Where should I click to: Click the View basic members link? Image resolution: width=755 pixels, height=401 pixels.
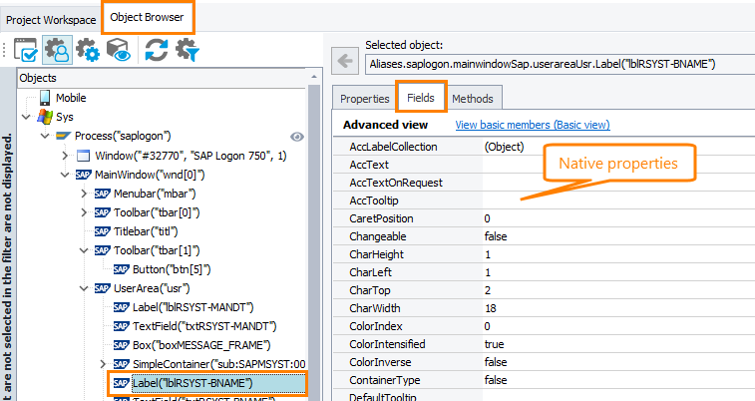[532, 125]
